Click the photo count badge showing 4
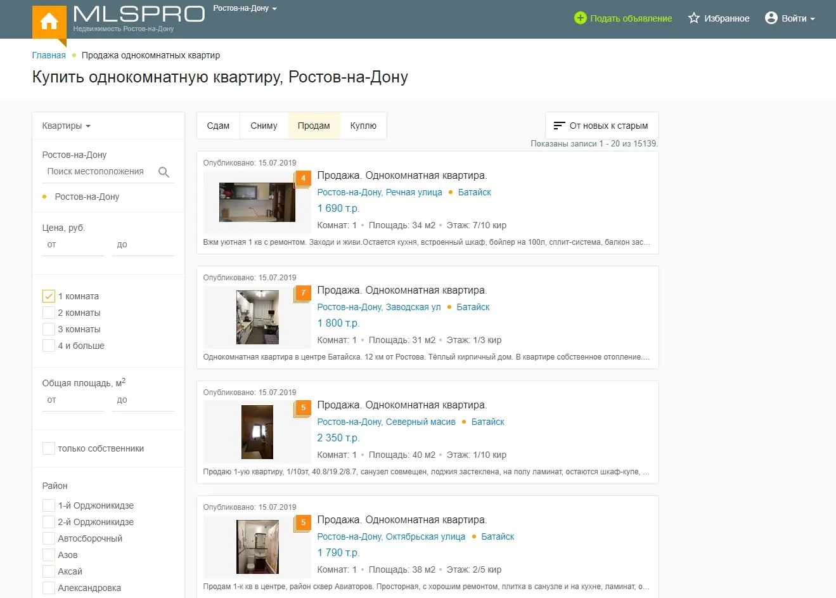Image resolution: width=836 pixels, height=598 pixels. click(303, 178)
